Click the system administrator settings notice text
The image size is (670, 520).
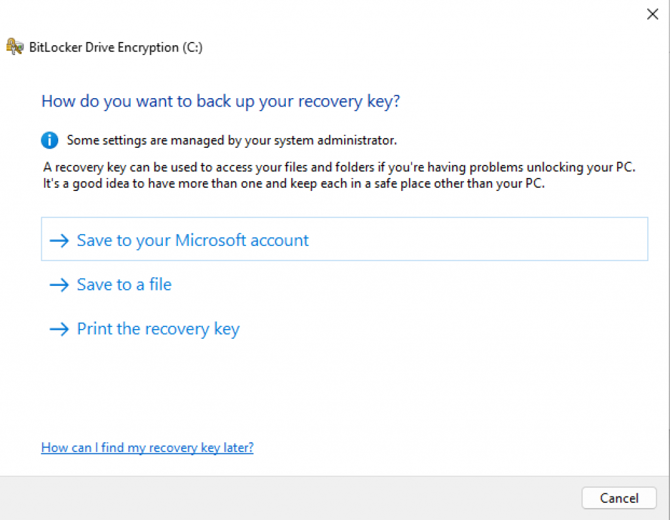click(232, 140)
